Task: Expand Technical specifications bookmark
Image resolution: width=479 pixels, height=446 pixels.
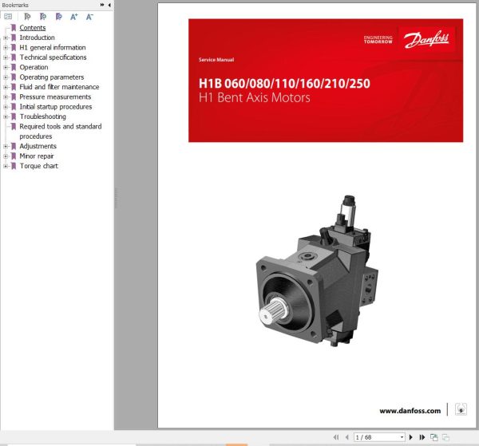Action: (6, 57)
